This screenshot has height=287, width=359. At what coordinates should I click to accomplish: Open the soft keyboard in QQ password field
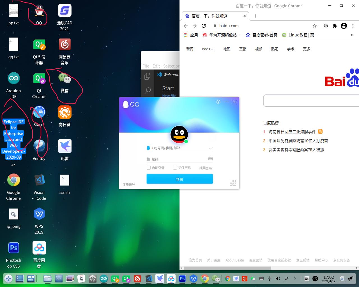click(210, 158)
